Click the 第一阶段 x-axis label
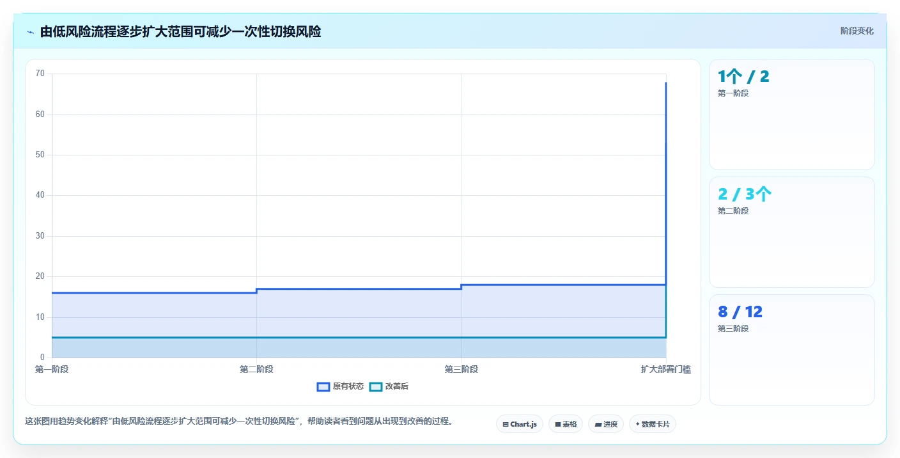Screen dimensions: 900x458 tap(52, 369)
